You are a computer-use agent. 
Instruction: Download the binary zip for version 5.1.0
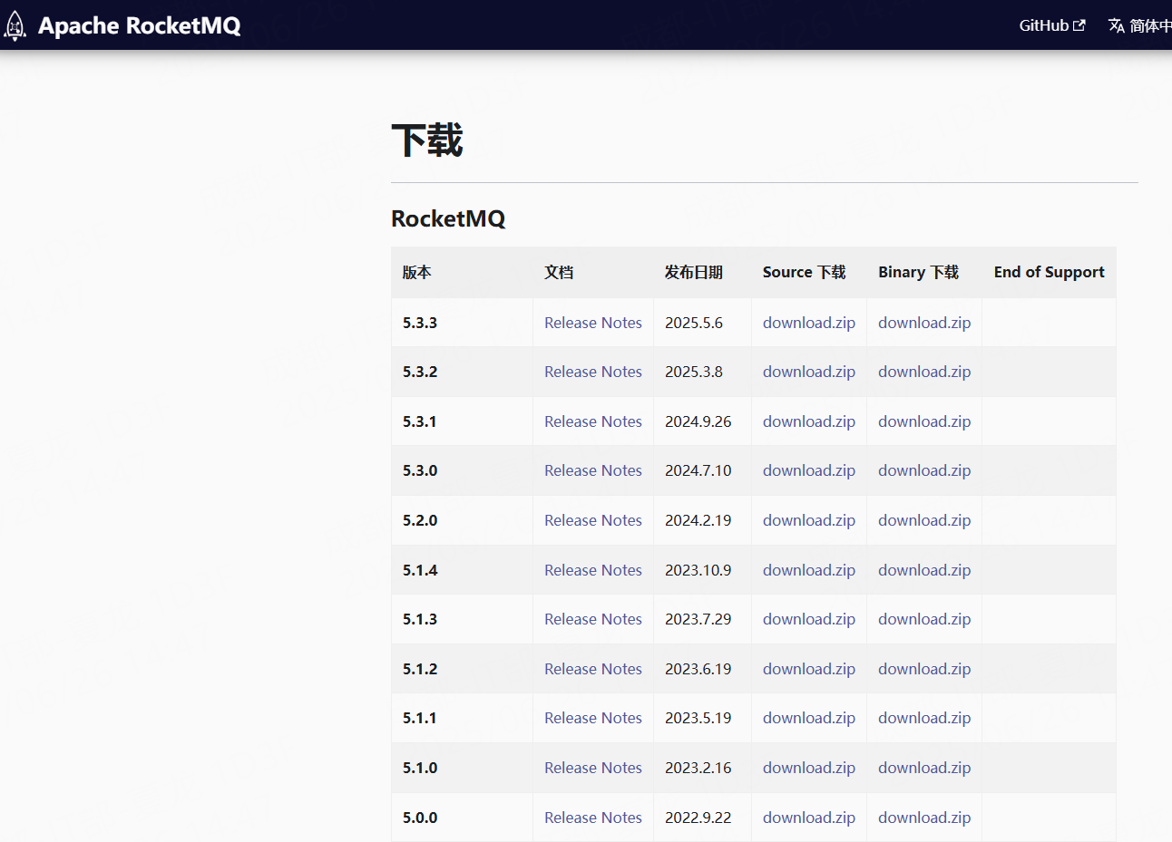click(x=923, y=767)
